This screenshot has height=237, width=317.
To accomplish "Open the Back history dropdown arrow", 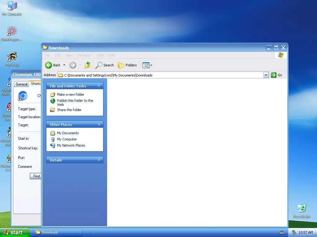I will point(64,65).
